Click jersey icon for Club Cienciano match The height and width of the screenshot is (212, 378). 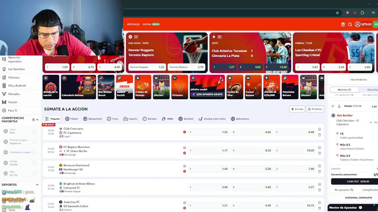320,135
